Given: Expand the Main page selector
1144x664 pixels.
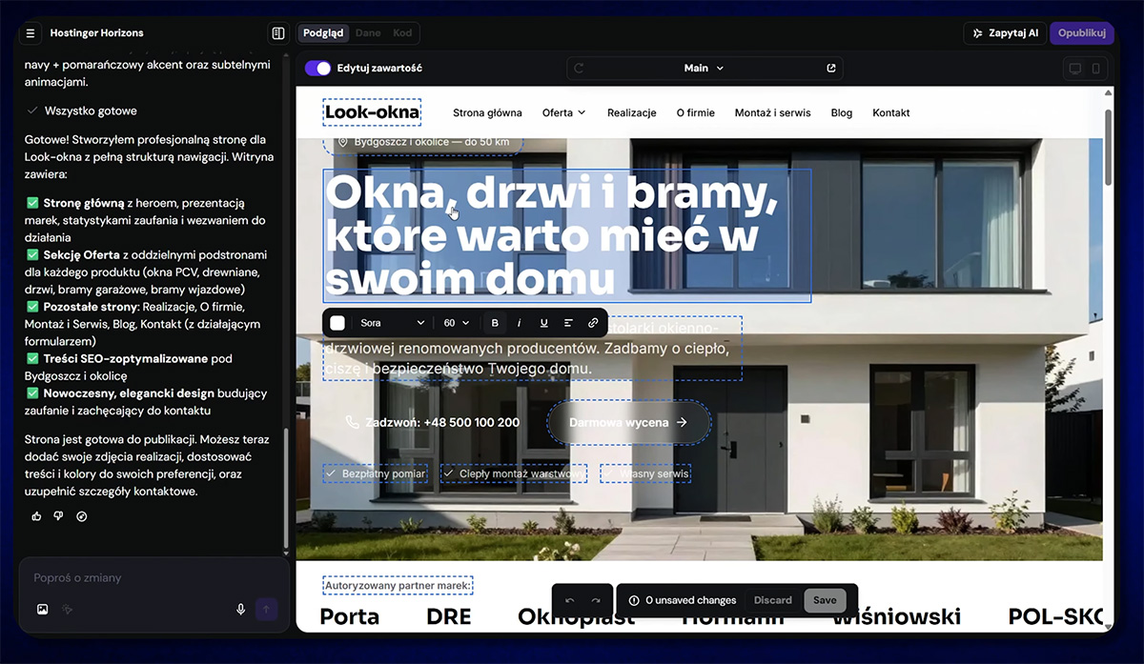Looking at the screenshot, I should pos(705,69).
